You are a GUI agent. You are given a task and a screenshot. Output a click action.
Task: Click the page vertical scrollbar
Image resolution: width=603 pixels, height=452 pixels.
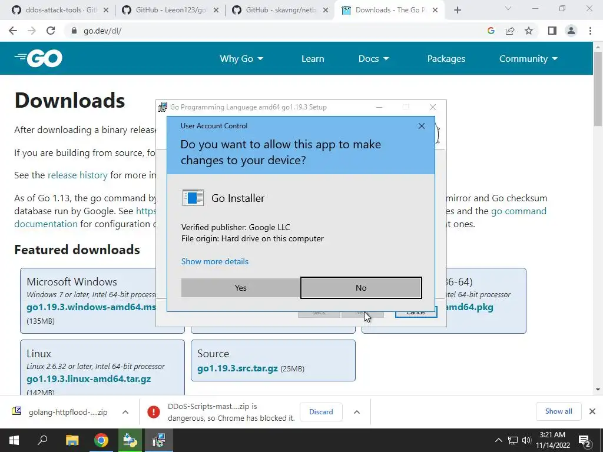pos(598,88)
